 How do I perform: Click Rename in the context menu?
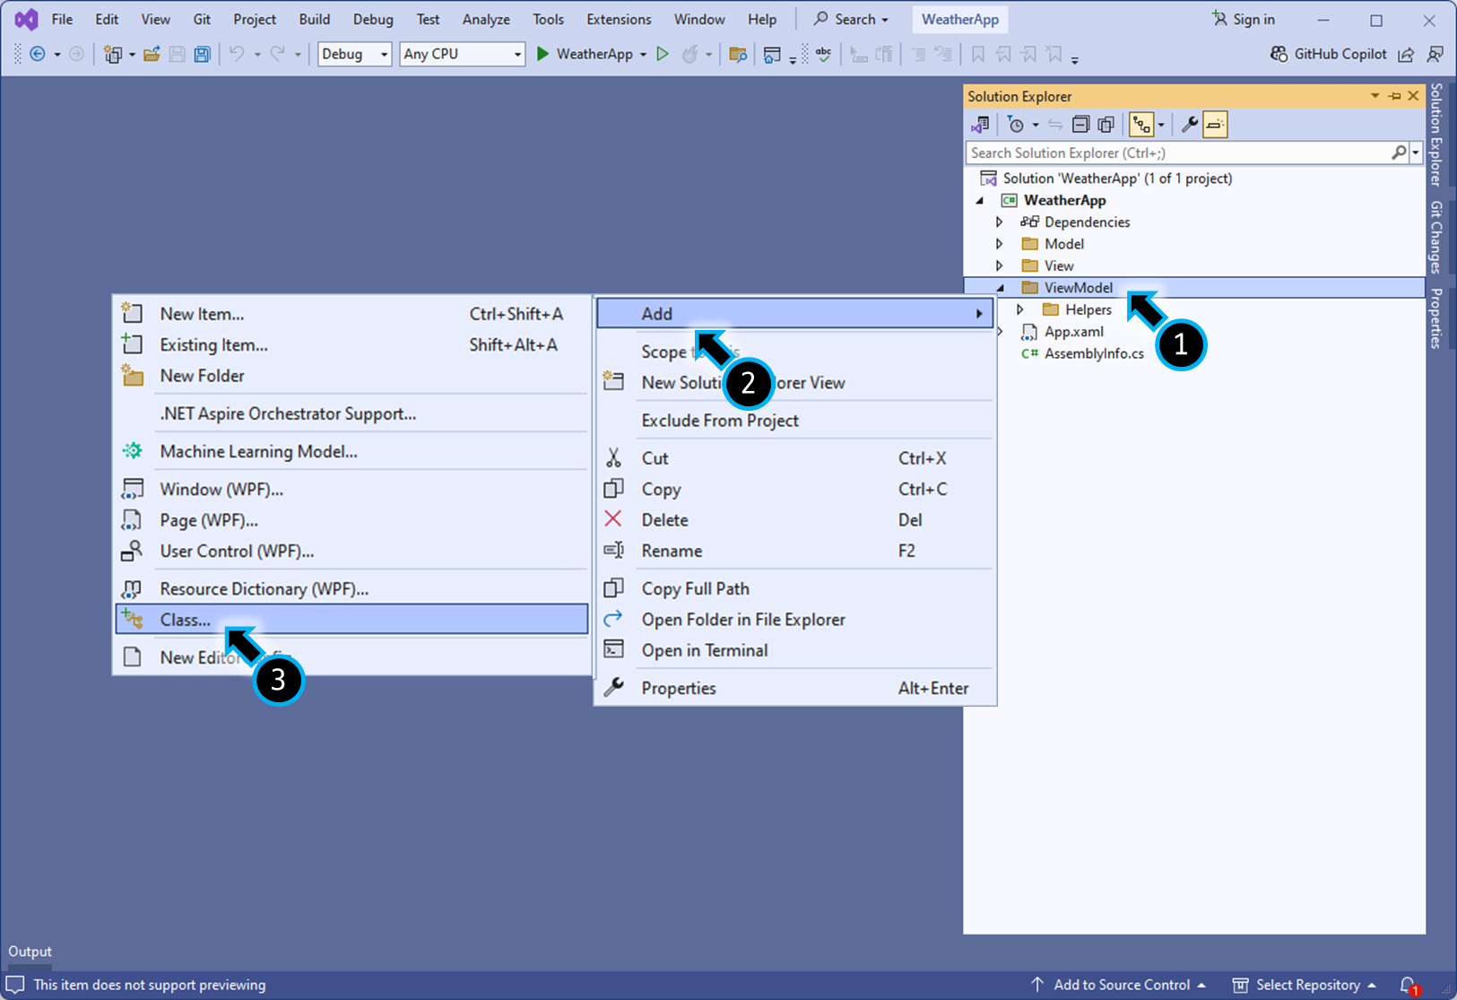[x=795, y=552]
